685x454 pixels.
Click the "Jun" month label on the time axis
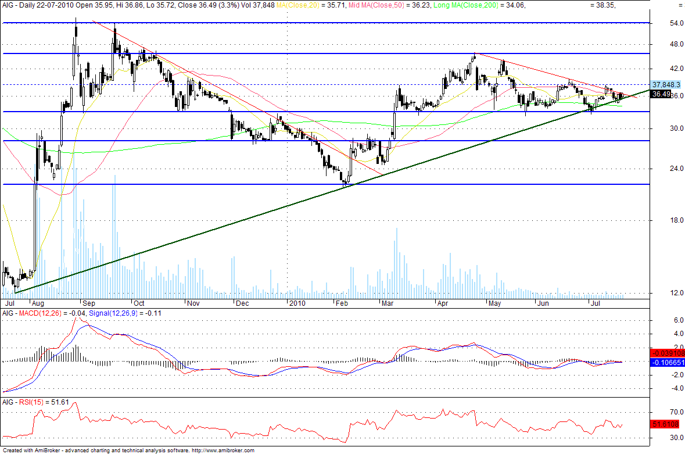coord(543,303)
